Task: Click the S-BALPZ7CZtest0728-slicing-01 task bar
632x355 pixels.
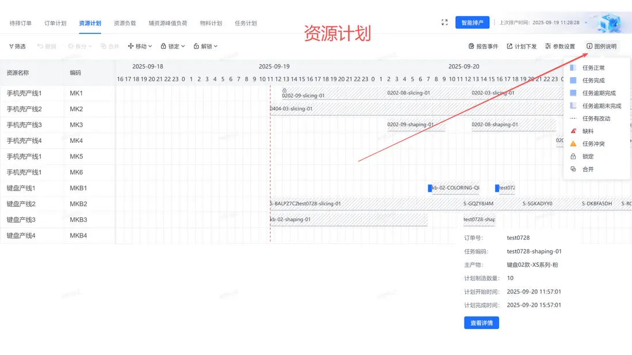Action: (x=366, y=204)
